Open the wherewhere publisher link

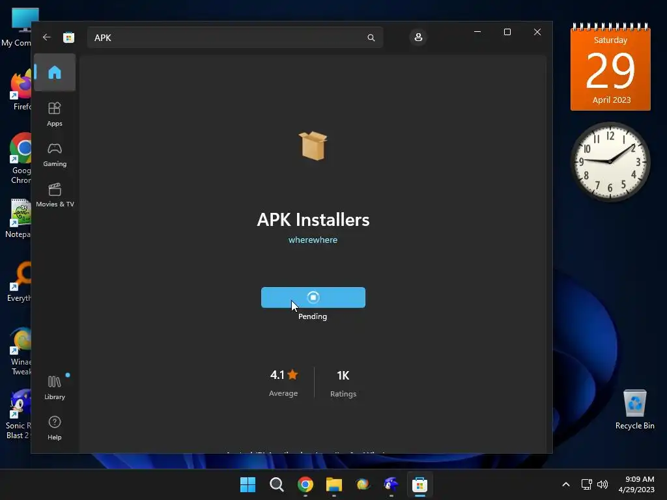(313, 240)
